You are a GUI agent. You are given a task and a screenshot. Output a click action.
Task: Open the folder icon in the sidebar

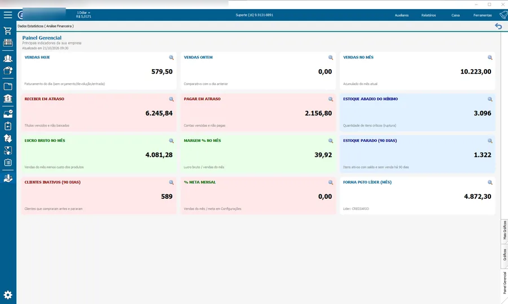point(8,86)
